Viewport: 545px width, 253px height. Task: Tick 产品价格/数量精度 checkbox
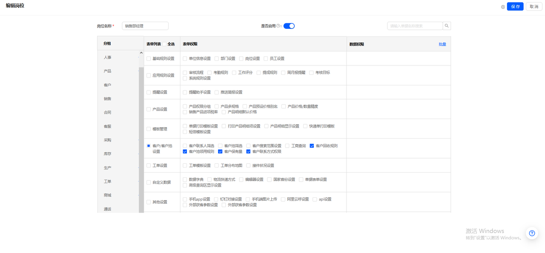(x=284, y=106)
